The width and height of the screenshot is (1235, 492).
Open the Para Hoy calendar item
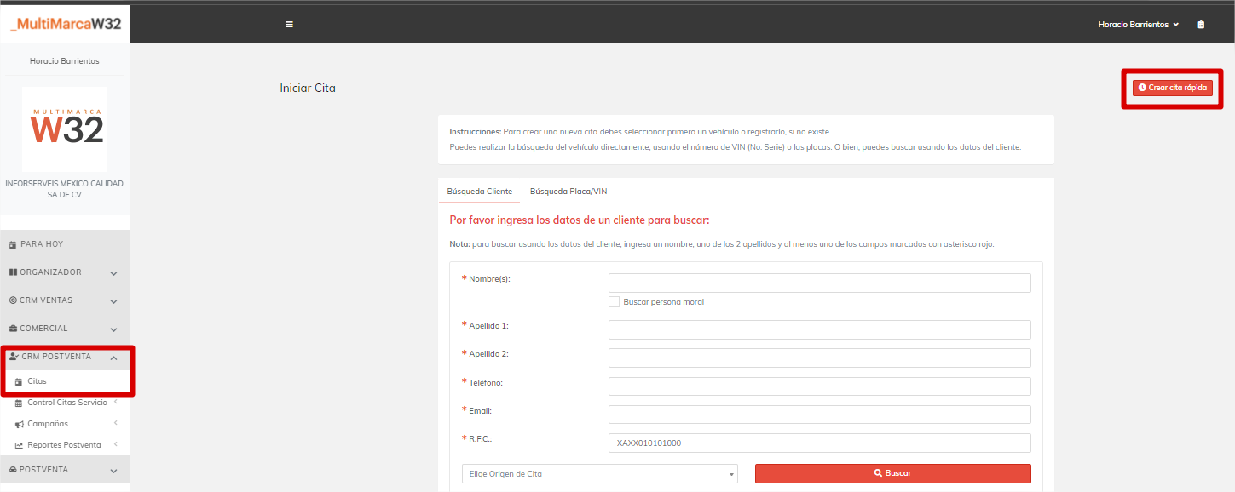point(43,244)
